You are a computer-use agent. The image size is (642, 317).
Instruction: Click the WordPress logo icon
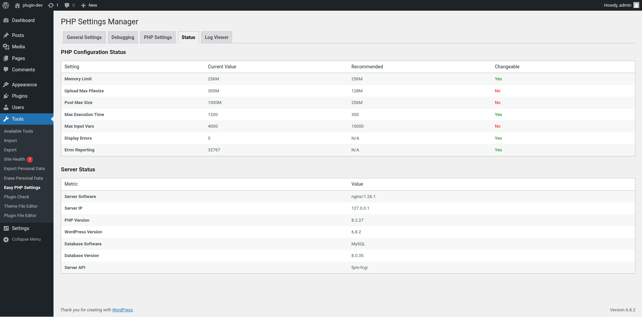[6, 5]
